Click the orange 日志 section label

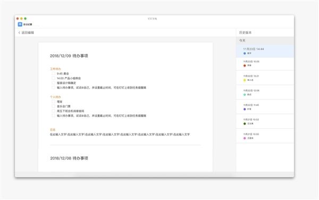tap(53, 130)
